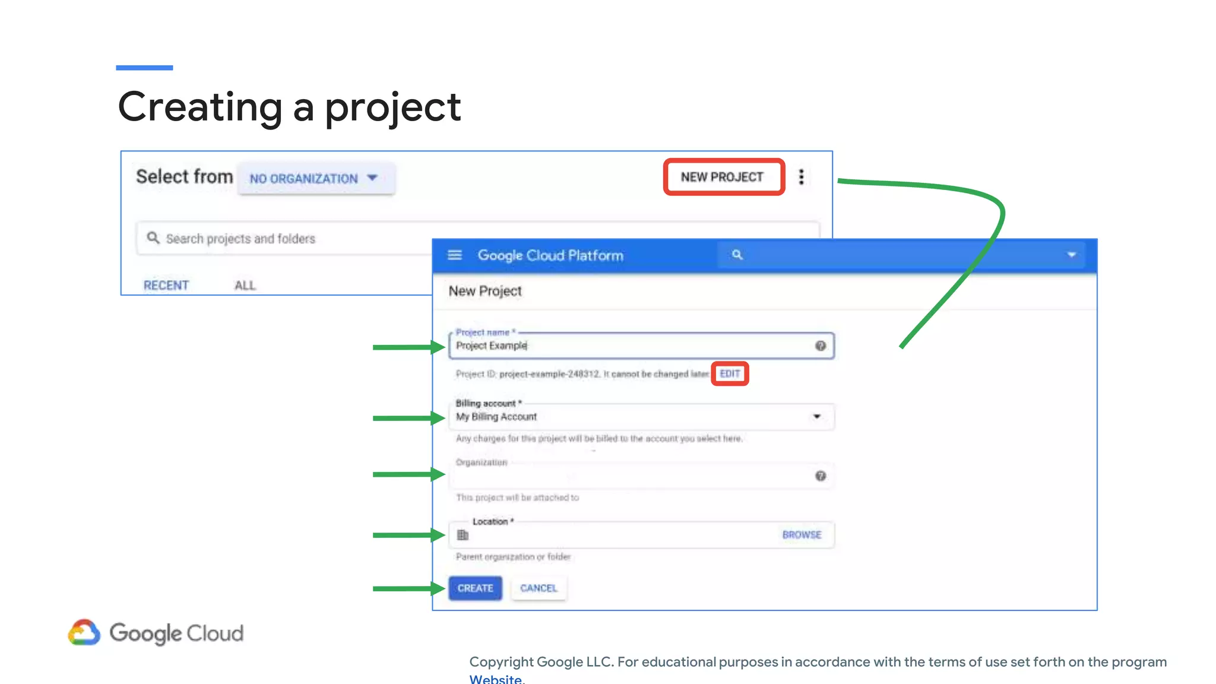Screen dimensions: 1216x684
Task: Switch to the RECENT tab
Action: point(166,286)
